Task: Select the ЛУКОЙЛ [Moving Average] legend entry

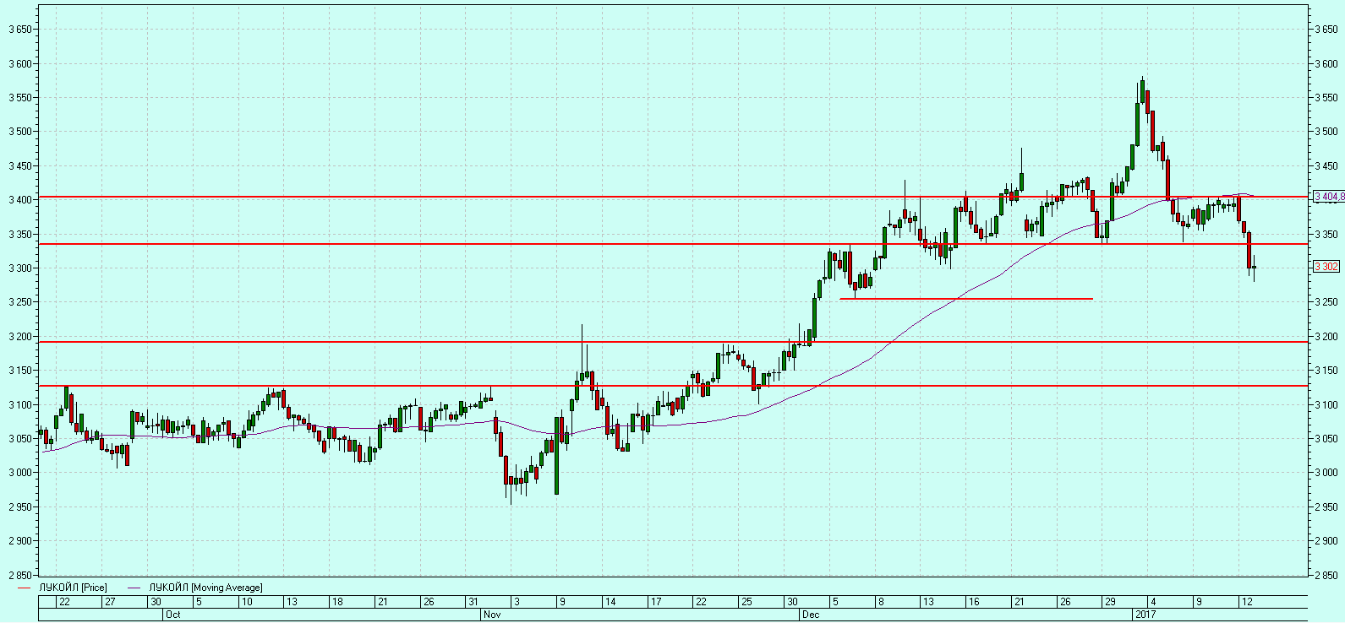Action: 205,588
